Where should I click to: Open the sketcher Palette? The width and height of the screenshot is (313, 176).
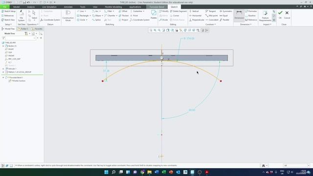click(x=154, y=15)
